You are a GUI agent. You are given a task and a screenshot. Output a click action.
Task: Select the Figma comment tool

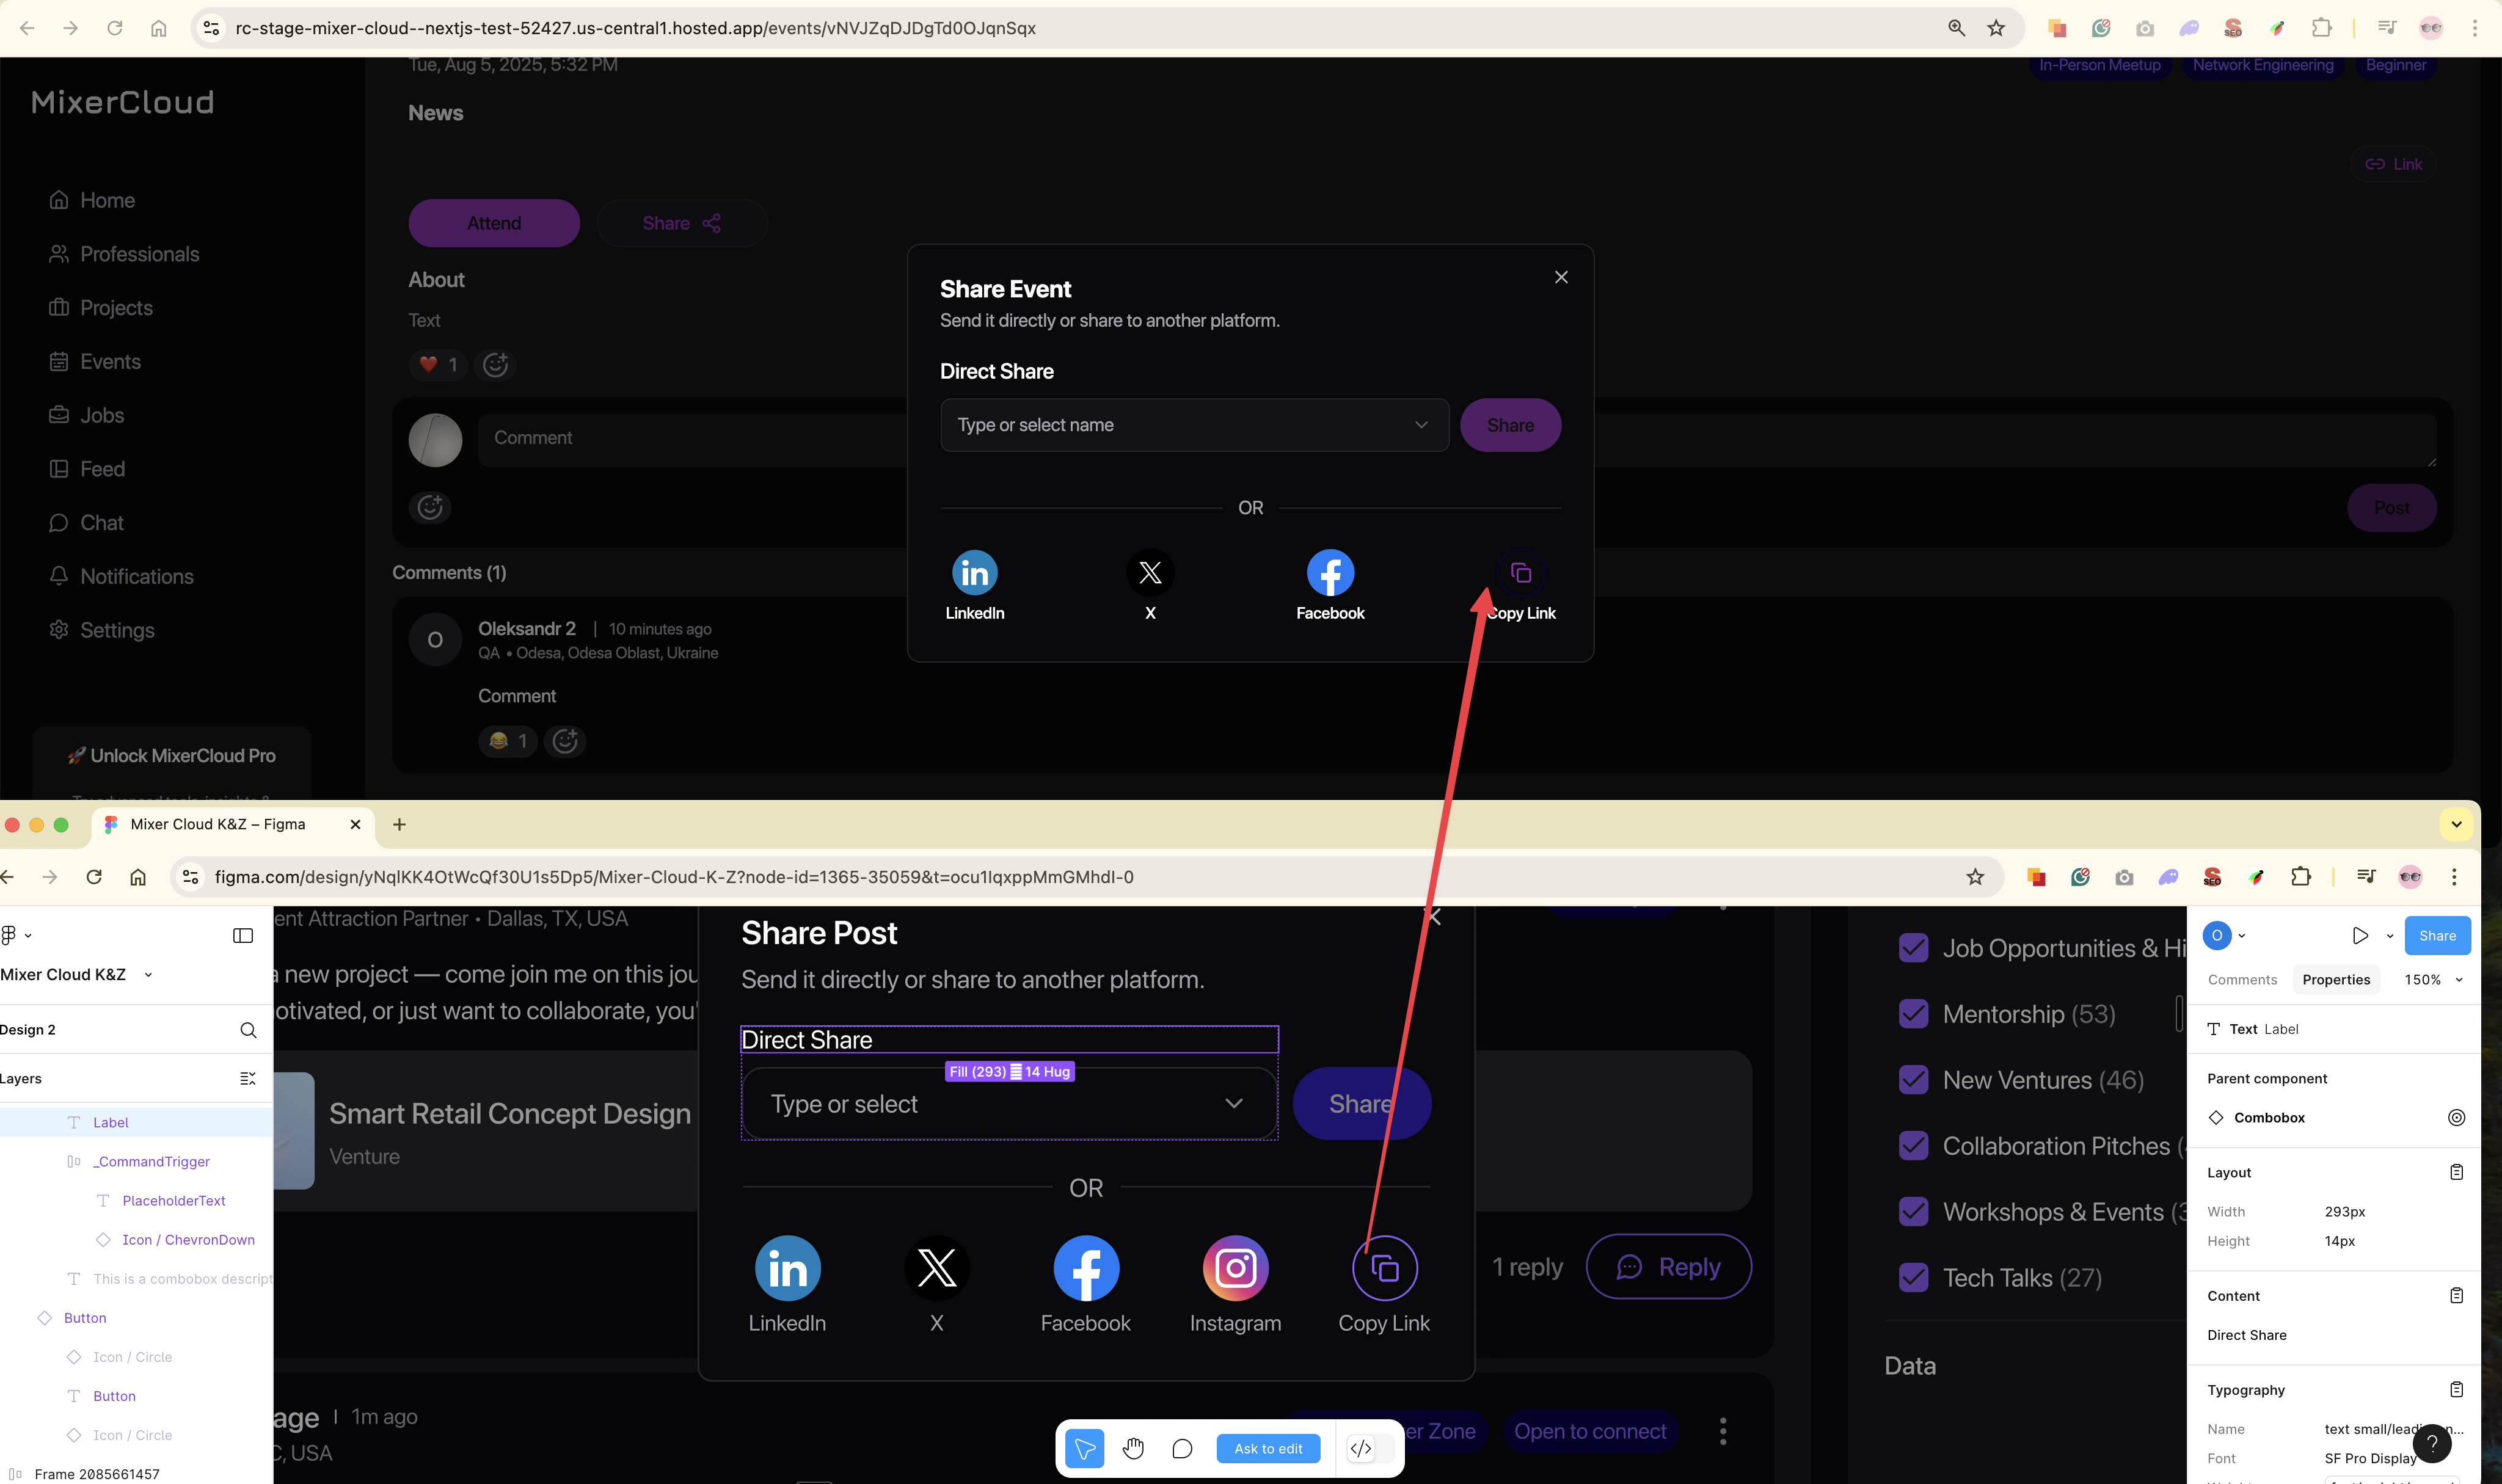tap(1182, 1448)
